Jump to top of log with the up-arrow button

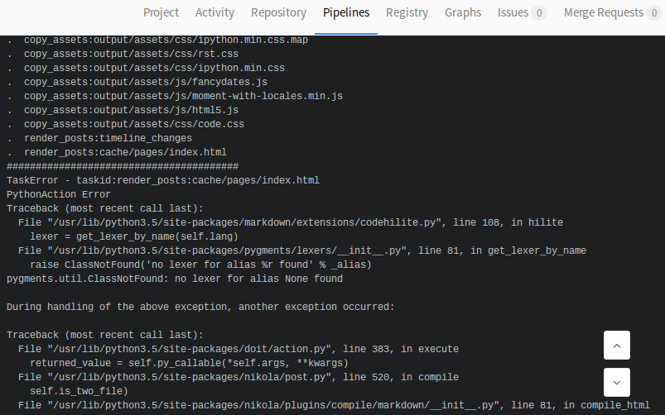pyautogui.click(x=617, y=345)
